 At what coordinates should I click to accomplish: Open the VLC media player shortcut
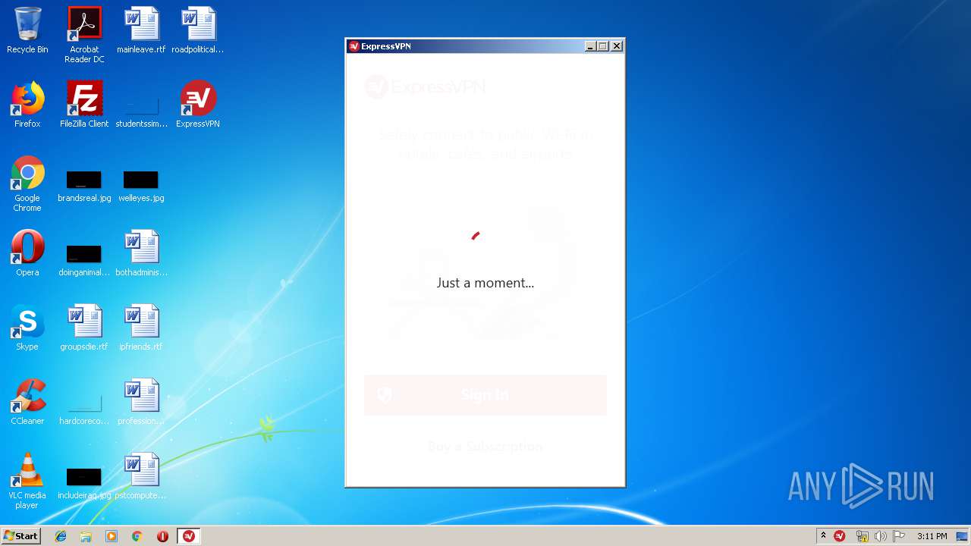tap(27, 481)
